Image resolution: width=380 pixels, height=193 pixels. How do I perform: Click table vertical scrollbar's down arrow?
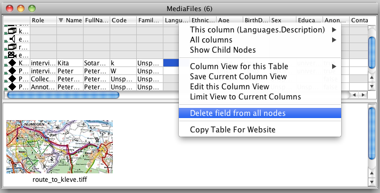(372, 86)
